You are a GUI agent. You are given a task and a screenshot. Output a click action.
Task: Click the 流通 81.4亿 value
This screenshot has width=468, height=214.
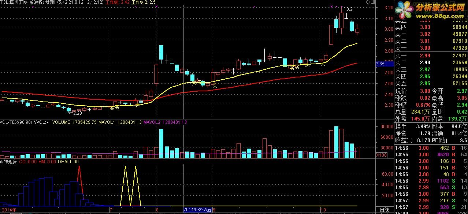459,133
